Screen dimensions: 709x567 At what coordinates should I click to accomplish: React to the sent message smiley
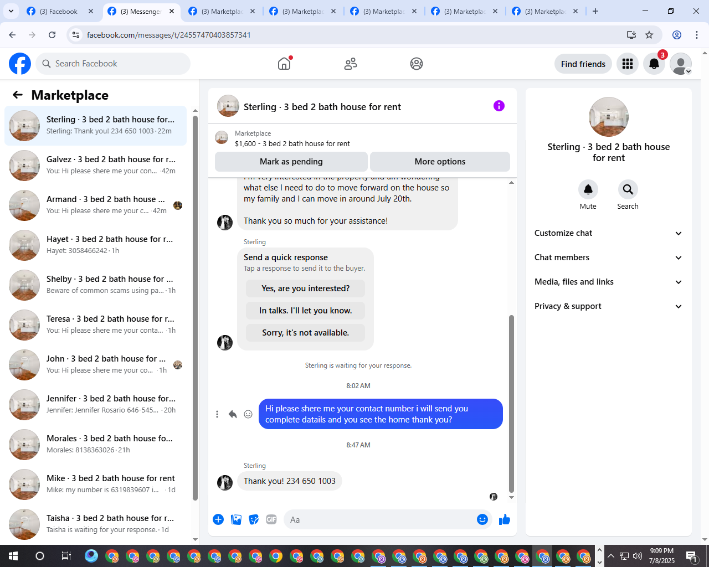[248, 414]
